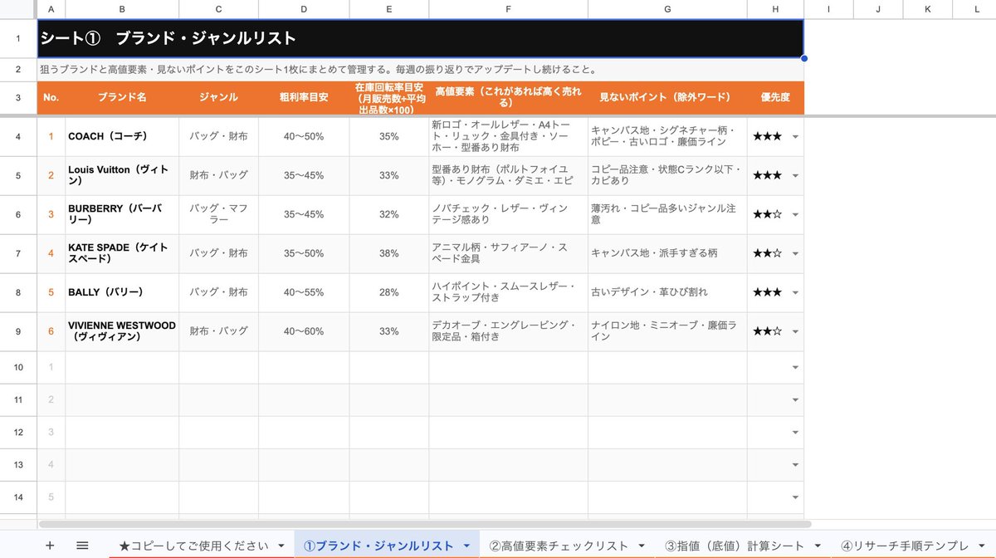996x558 pixels.
Task: Select column H header
Action: tap(775, 9)
